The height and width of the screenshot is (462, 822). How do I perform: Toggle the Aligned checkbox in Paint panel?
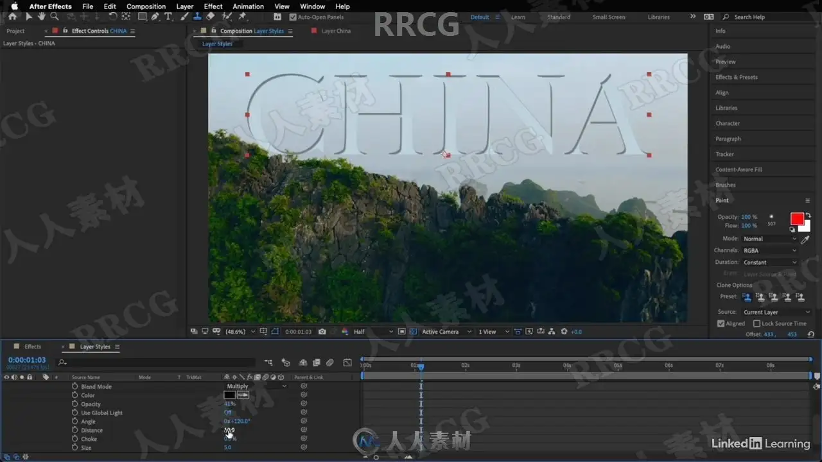coord(721,323)
